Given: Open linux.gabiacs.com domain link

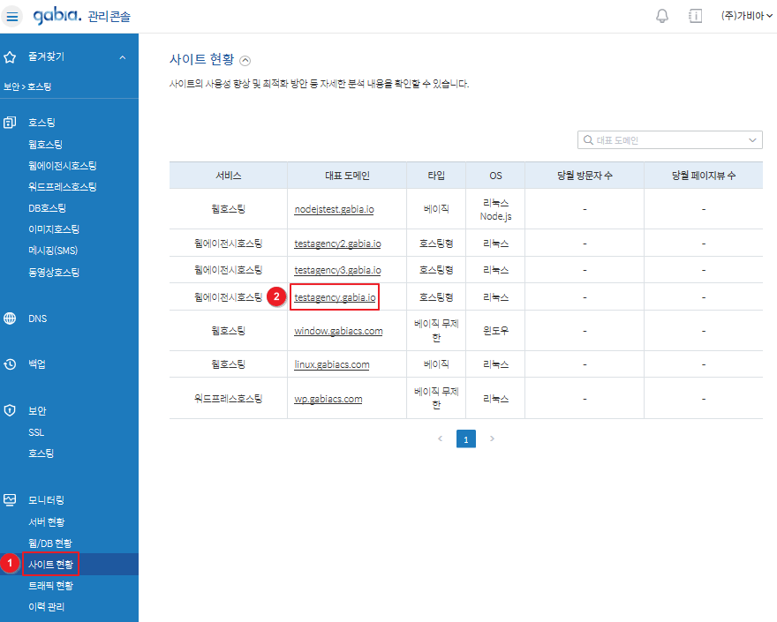Looking at the screenshot, I should 332,364.
